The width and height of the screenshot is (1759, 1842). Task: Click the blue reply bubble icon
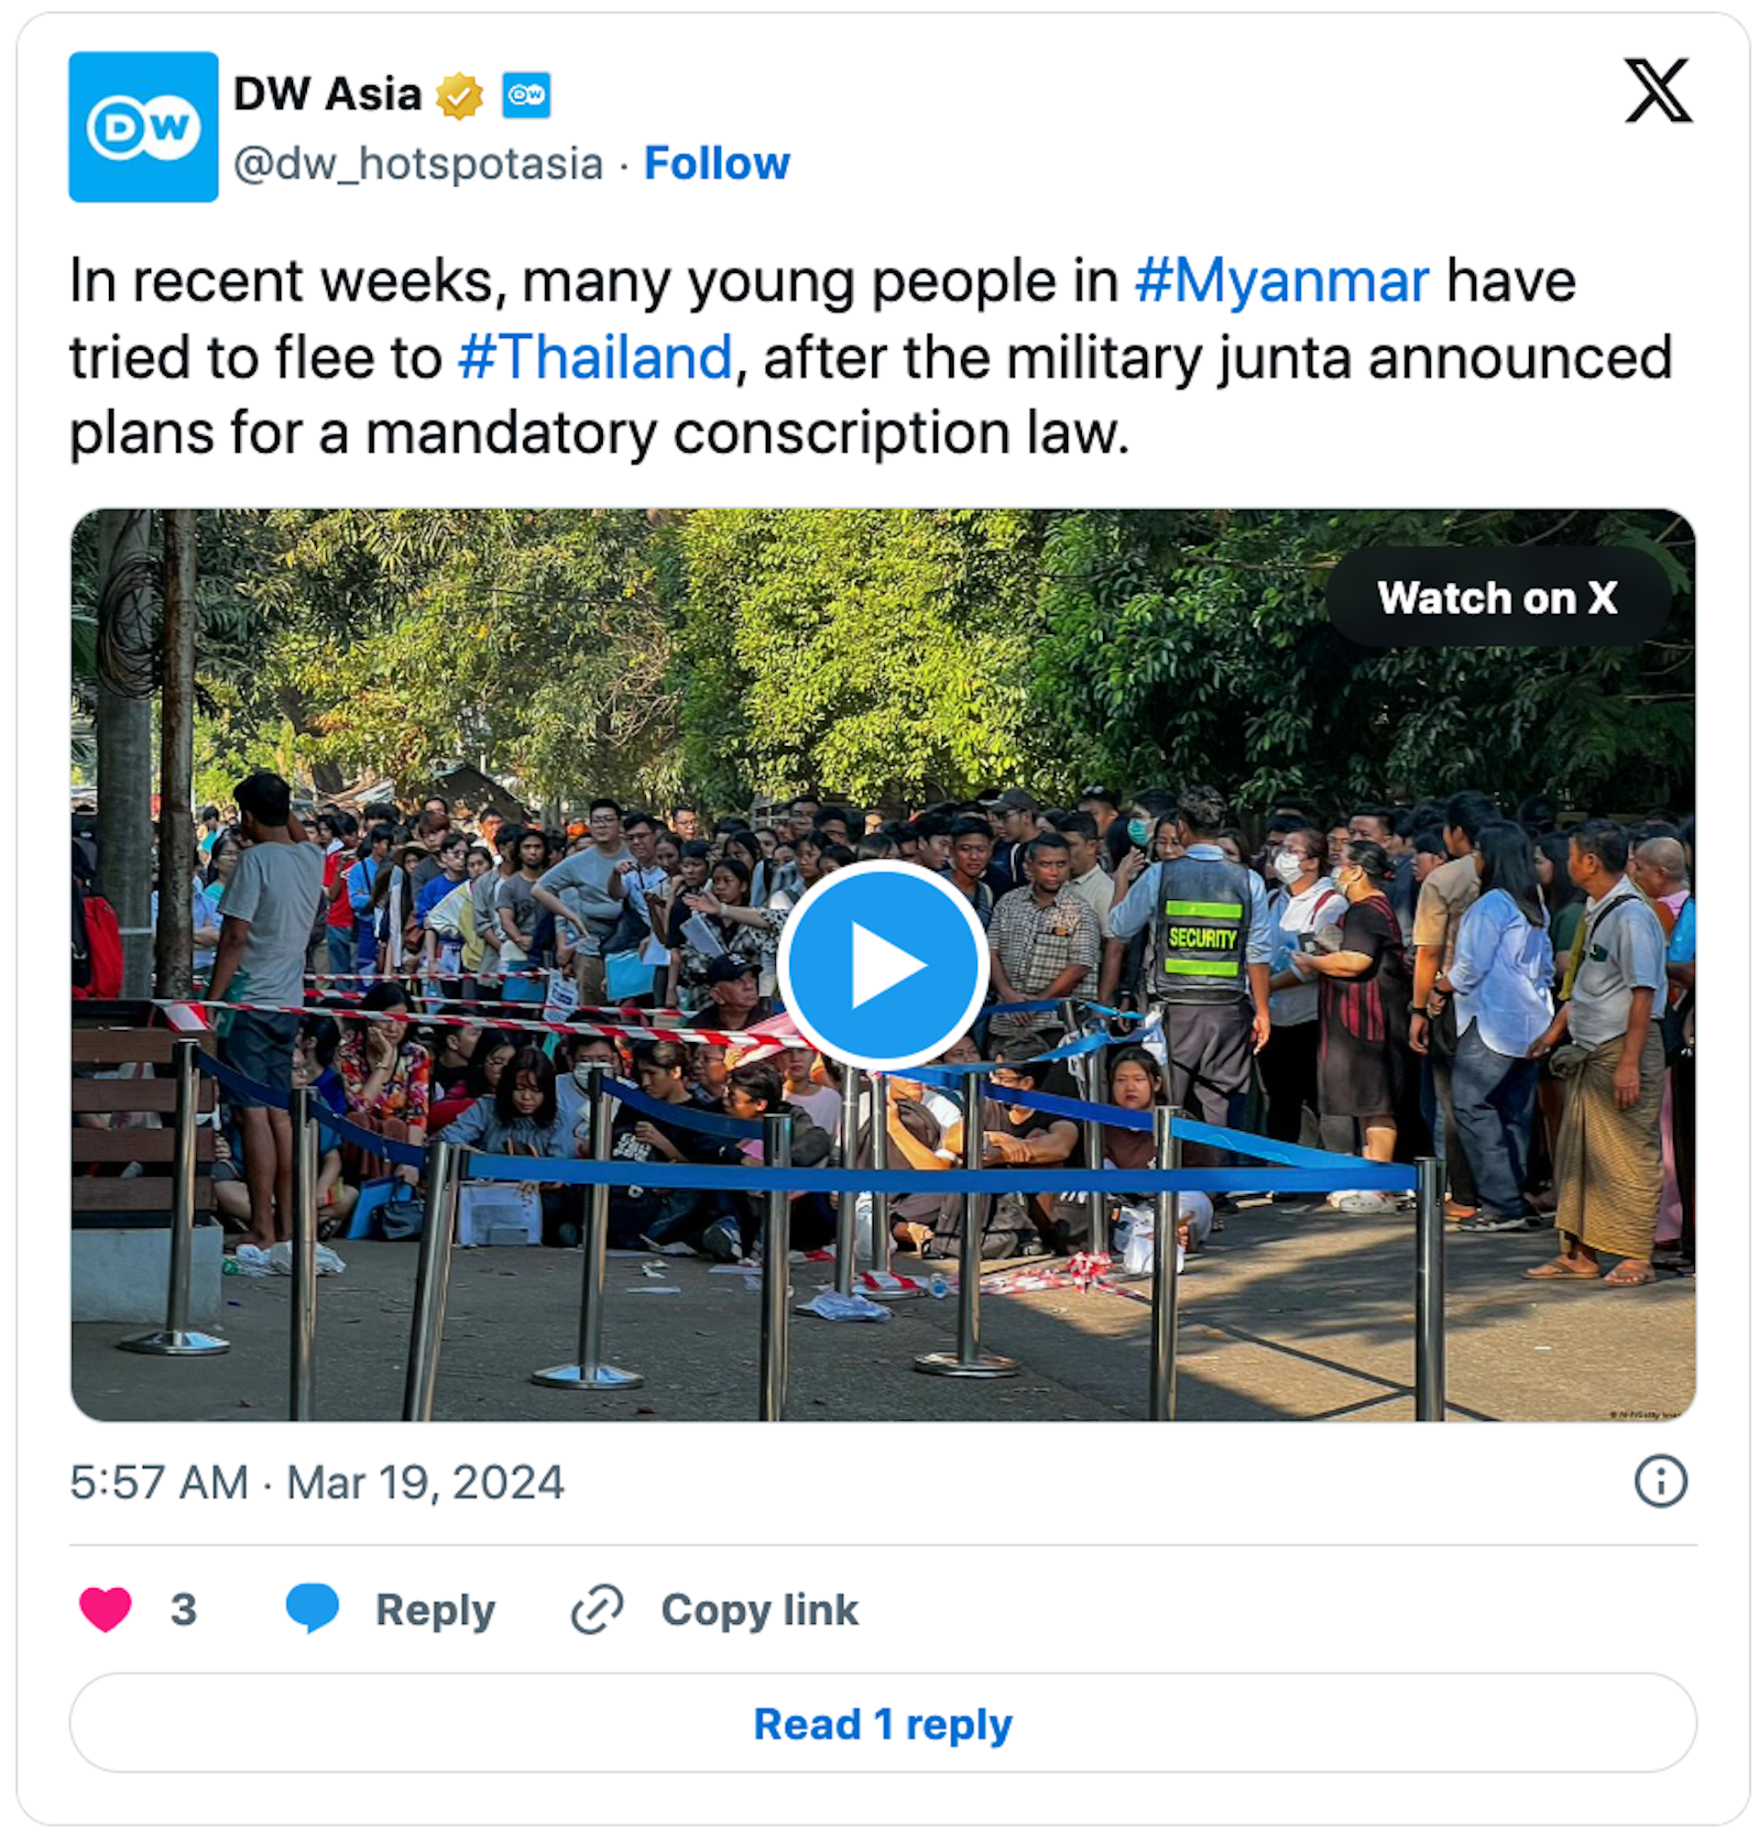(312, 1609)
